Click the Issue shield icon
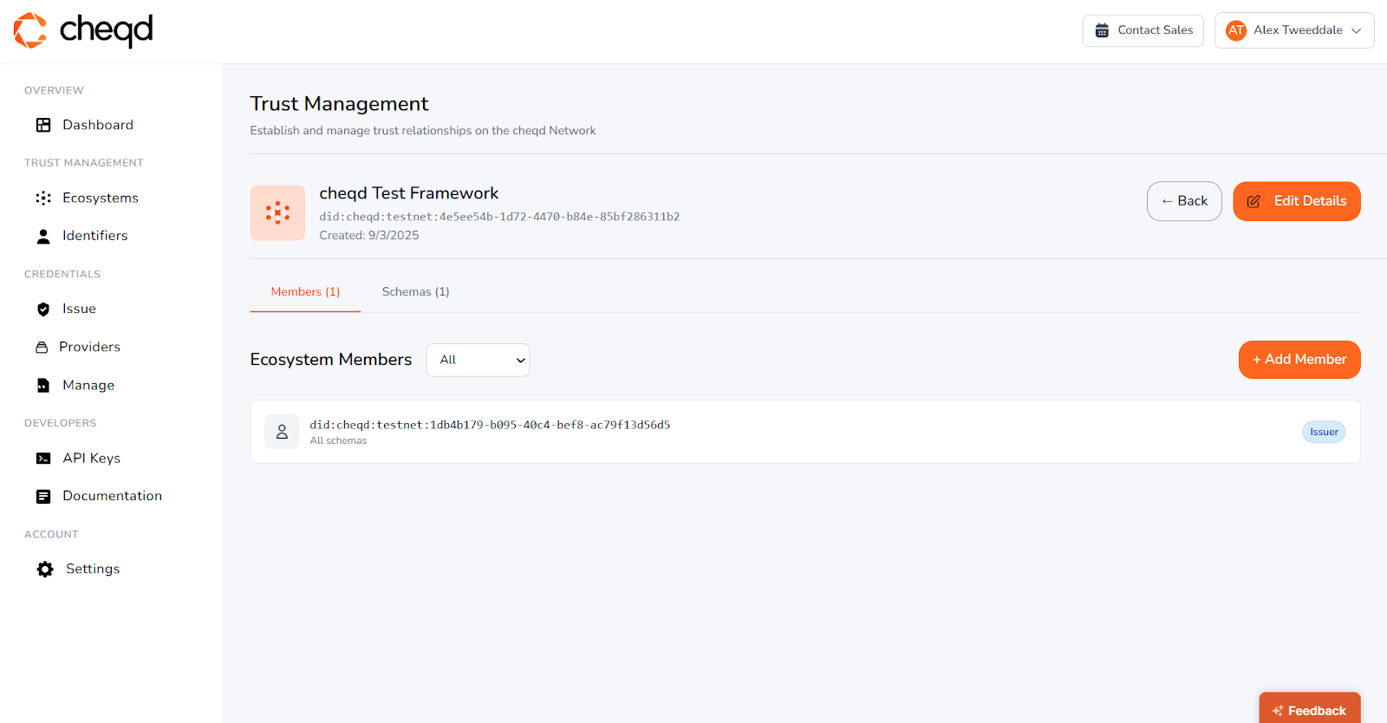The width and height of the screenshot is (1387, 723). point(43,309)
